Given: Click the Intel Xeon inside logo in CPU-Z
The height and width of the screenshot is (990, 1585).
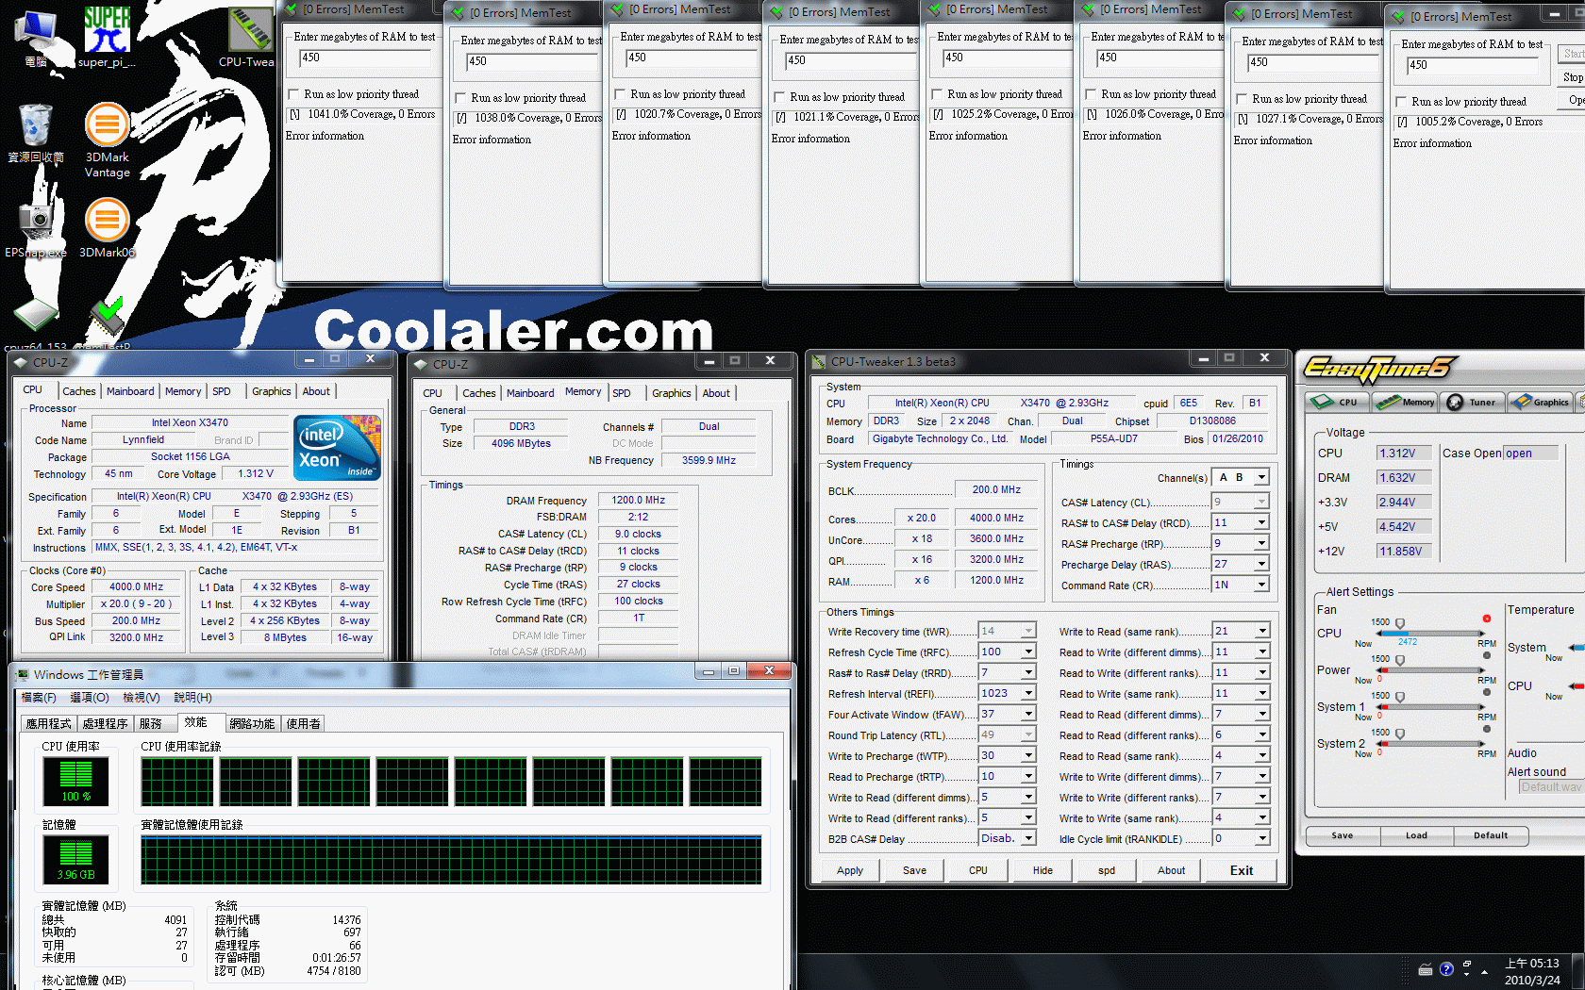Looking at the screenshot, I should tap(337, 447).
